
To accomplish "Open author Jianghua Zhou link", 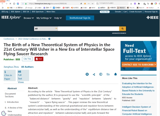I will click(x=11, y=67).
